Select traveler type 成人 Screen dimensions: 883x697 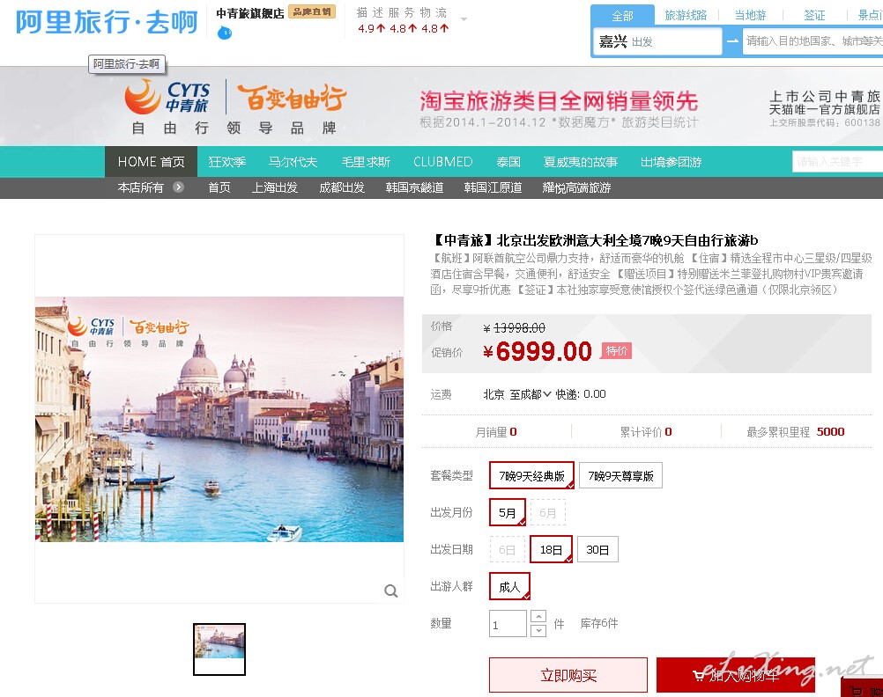pyautogui.click(x=509, y=587)
